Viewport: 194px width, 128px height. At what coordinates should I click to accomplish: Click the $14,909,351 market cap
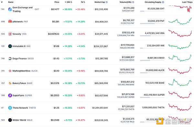coord(102,22)
